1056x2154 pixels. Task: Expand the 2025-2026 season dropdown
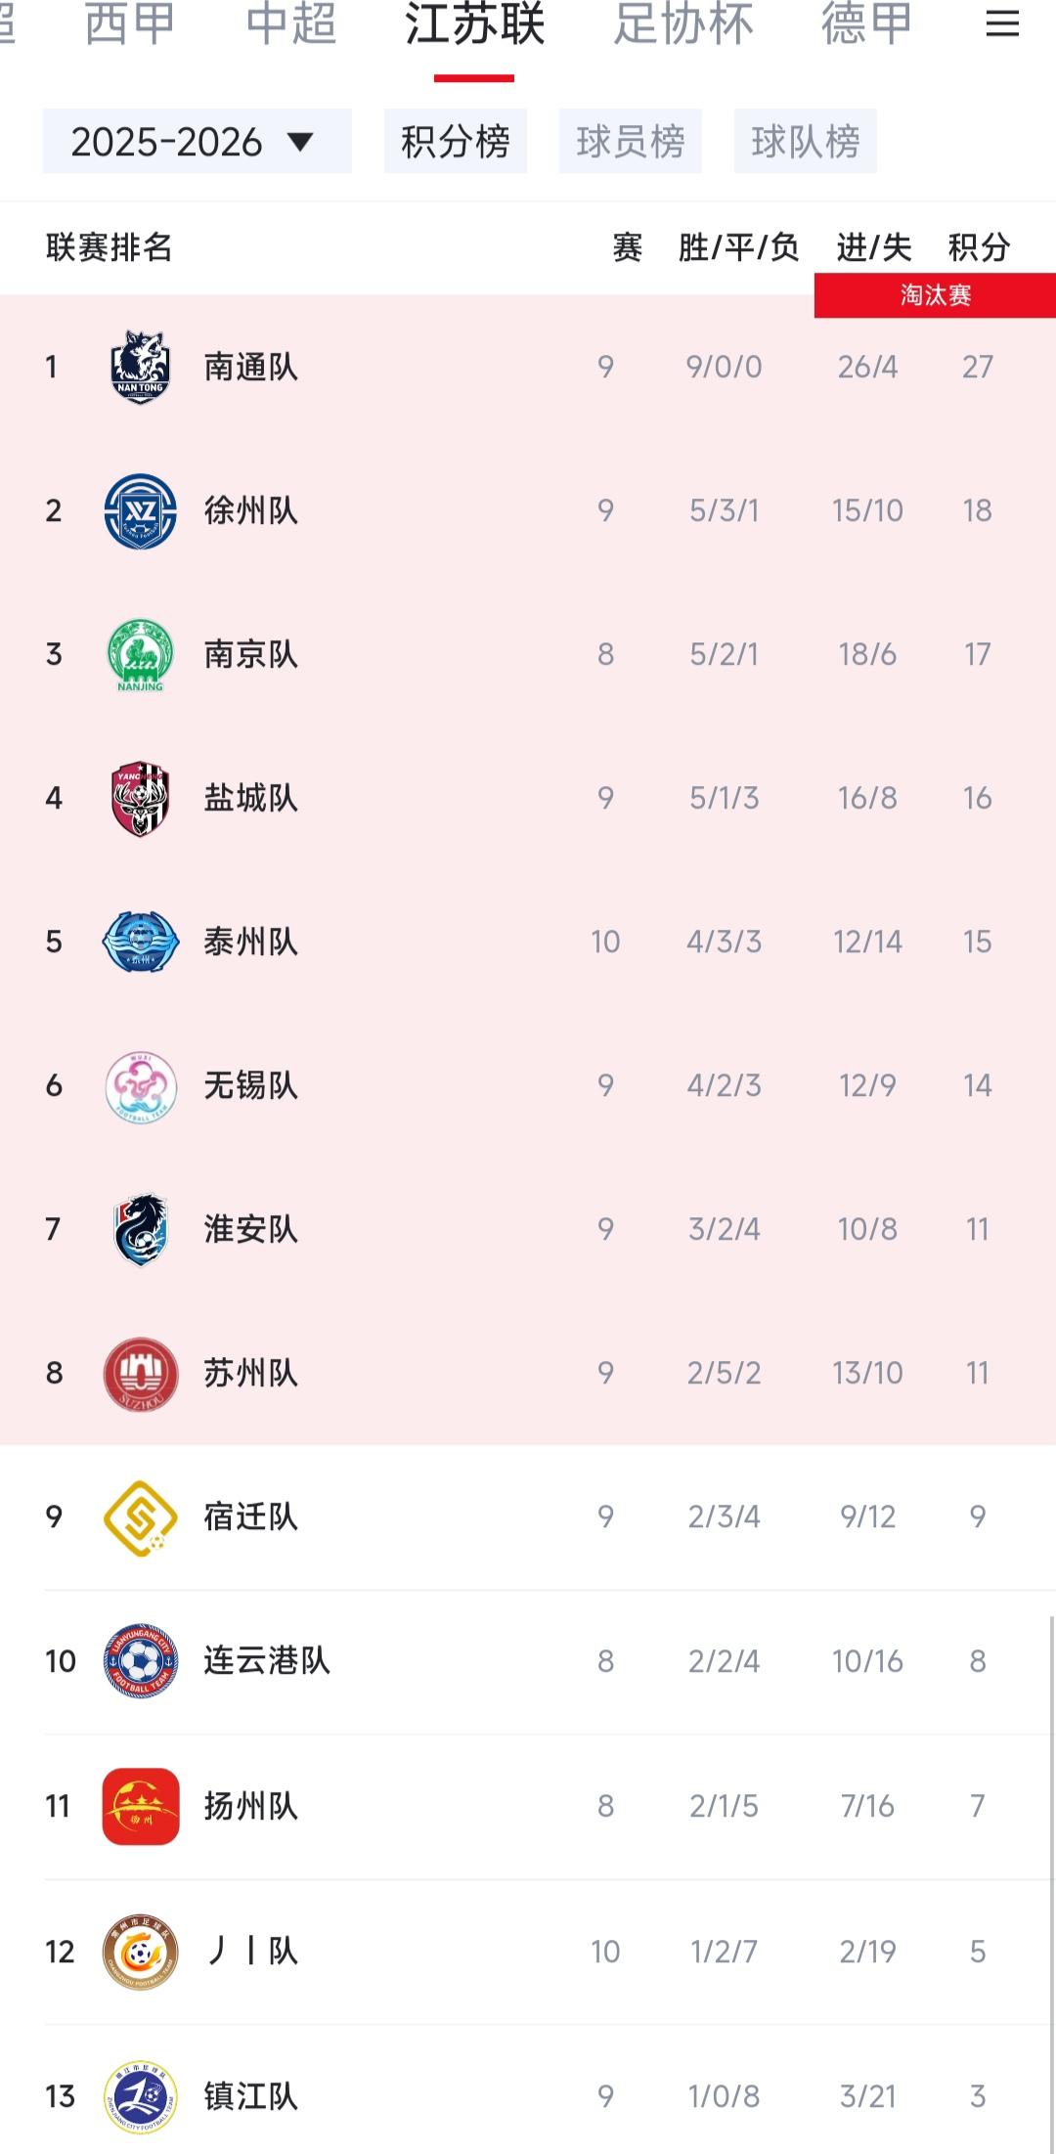pyautogui.click(x=198, y=142)
